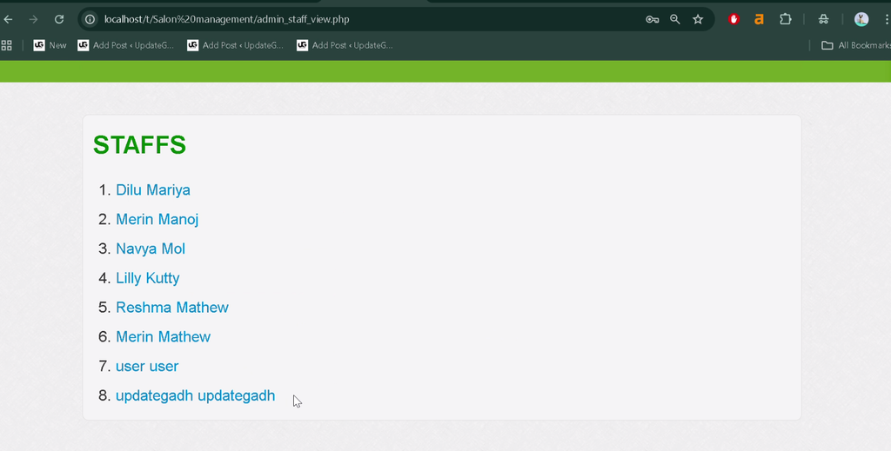The width and height of the screenshot is (891, 451).
Task: Go back with the browser back arrow
Action: pos(8,19)
